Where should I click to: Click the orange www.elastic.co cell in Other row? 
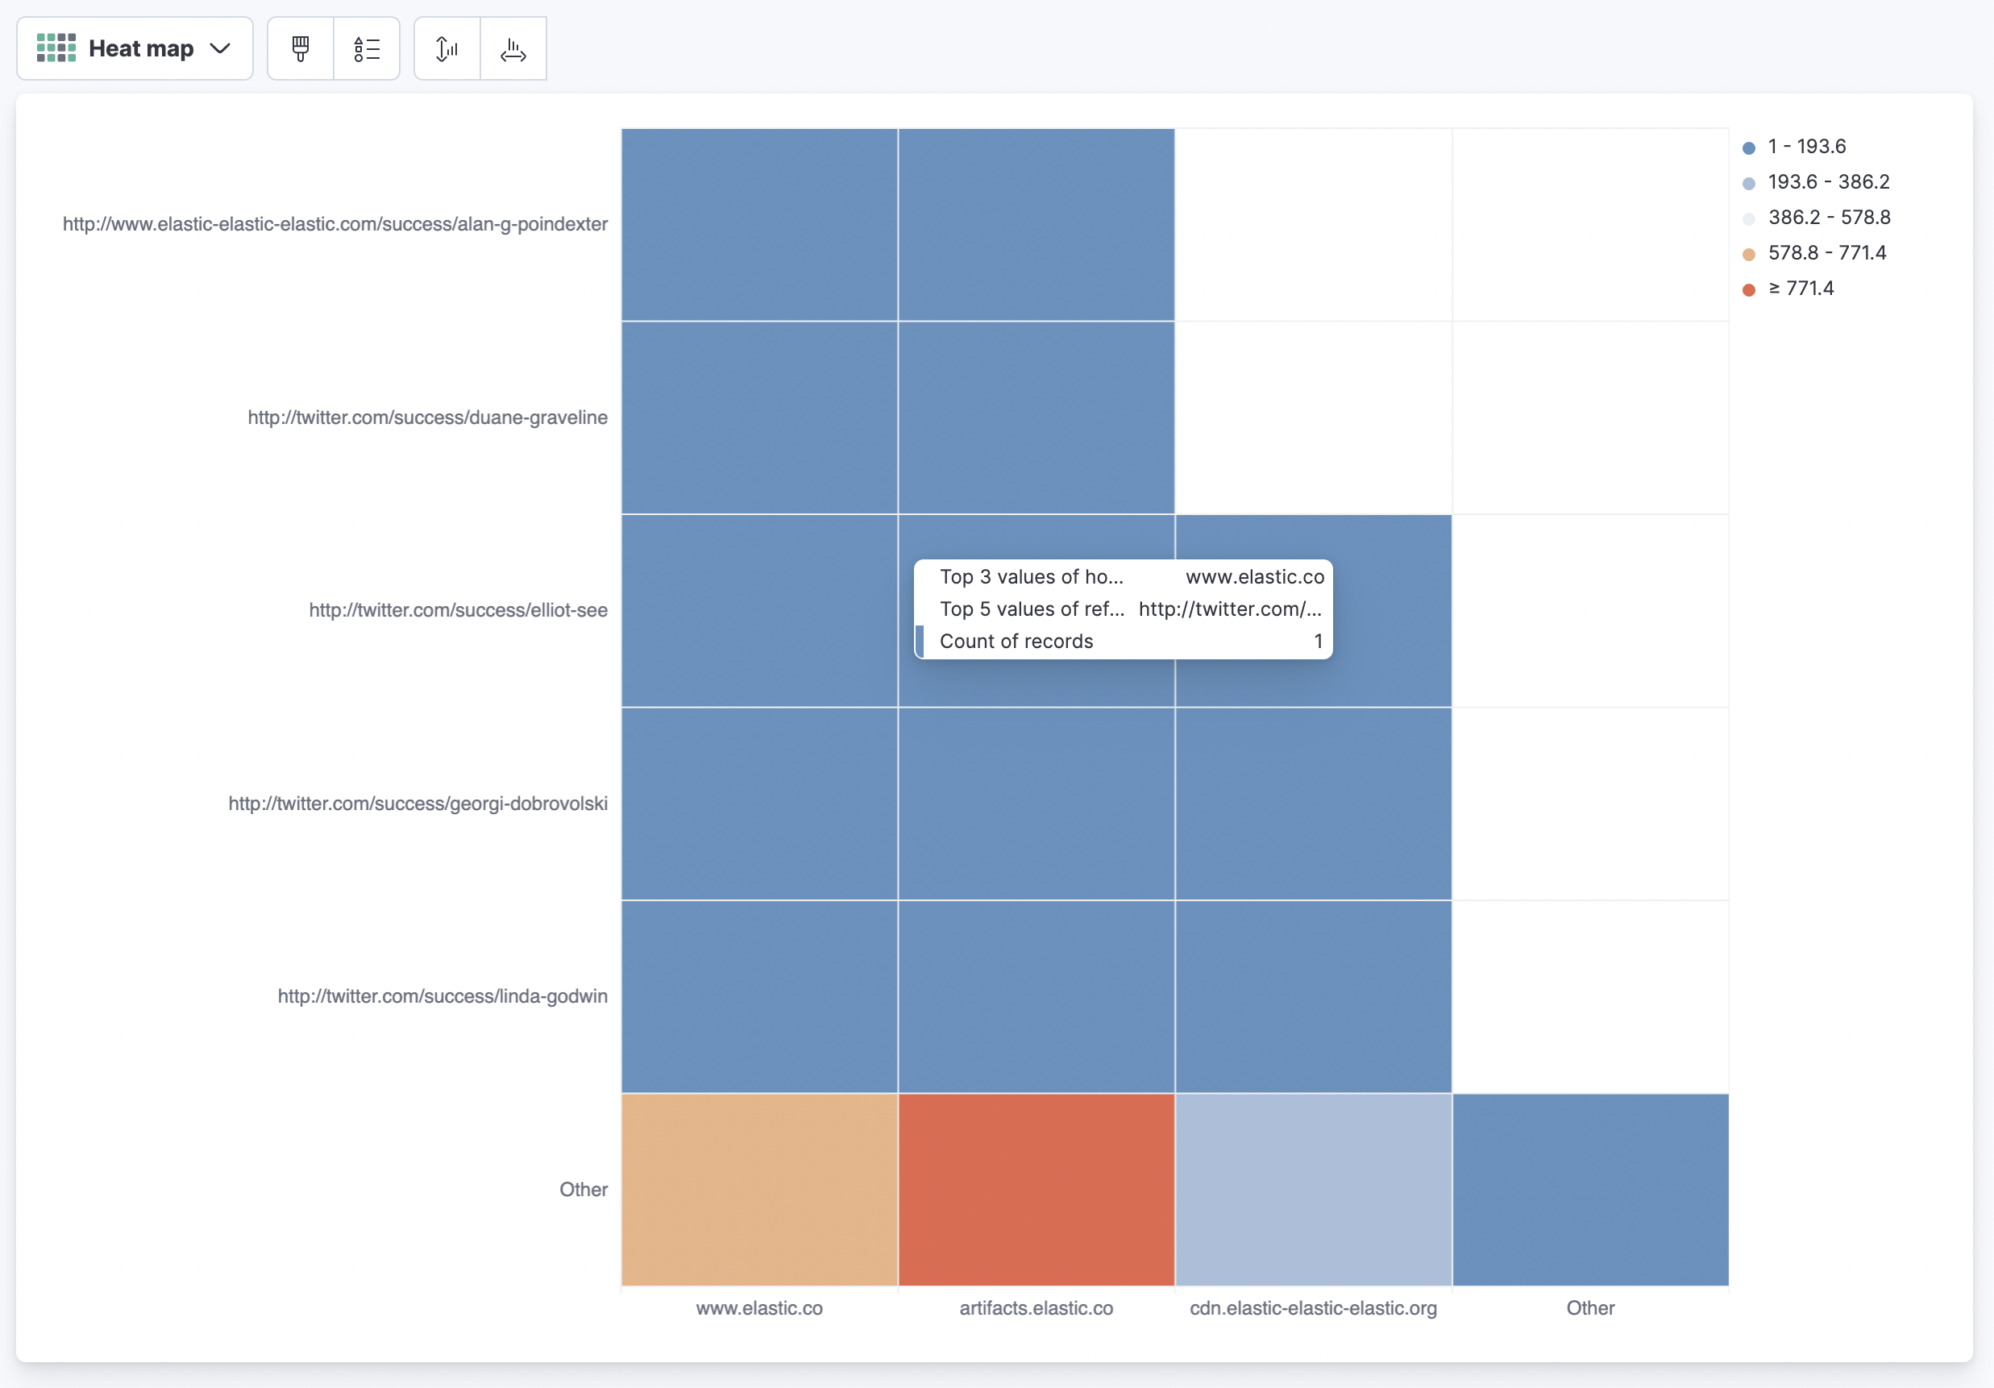759,1189
